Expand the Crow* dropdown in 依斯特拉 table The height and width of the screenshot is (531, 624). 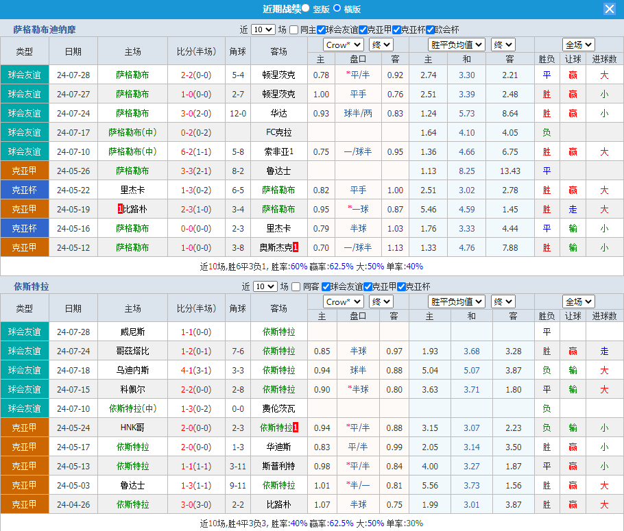pos(344,301)
